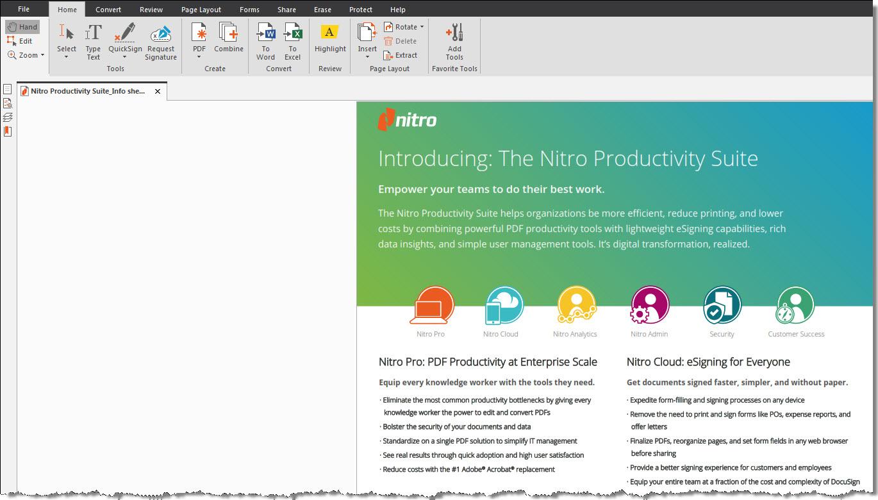This screenshot has height=500, width=878.
Task: Click the 'Nitro Cloud: eSigning for Everyone' heading
Action: [708, 362]
